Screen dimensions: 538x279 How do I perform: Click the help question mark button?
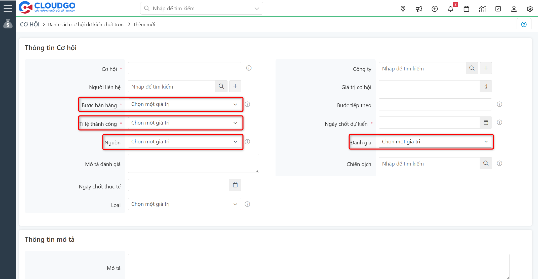(x=524, y=24)
